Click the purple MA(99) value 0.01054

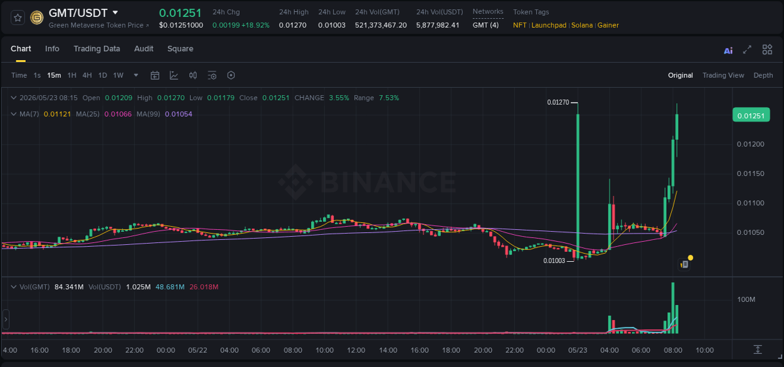[x=179, y=114]
